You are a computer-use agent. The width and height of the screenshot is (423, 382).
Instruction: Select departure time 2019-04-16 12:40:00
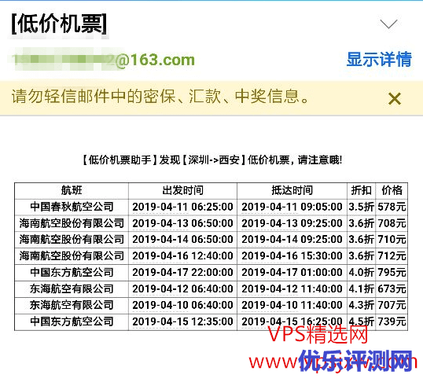coord(182,256)
